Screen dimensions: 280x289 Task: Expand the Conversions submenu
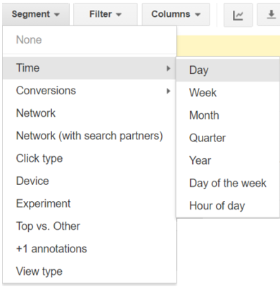[89, 91]
